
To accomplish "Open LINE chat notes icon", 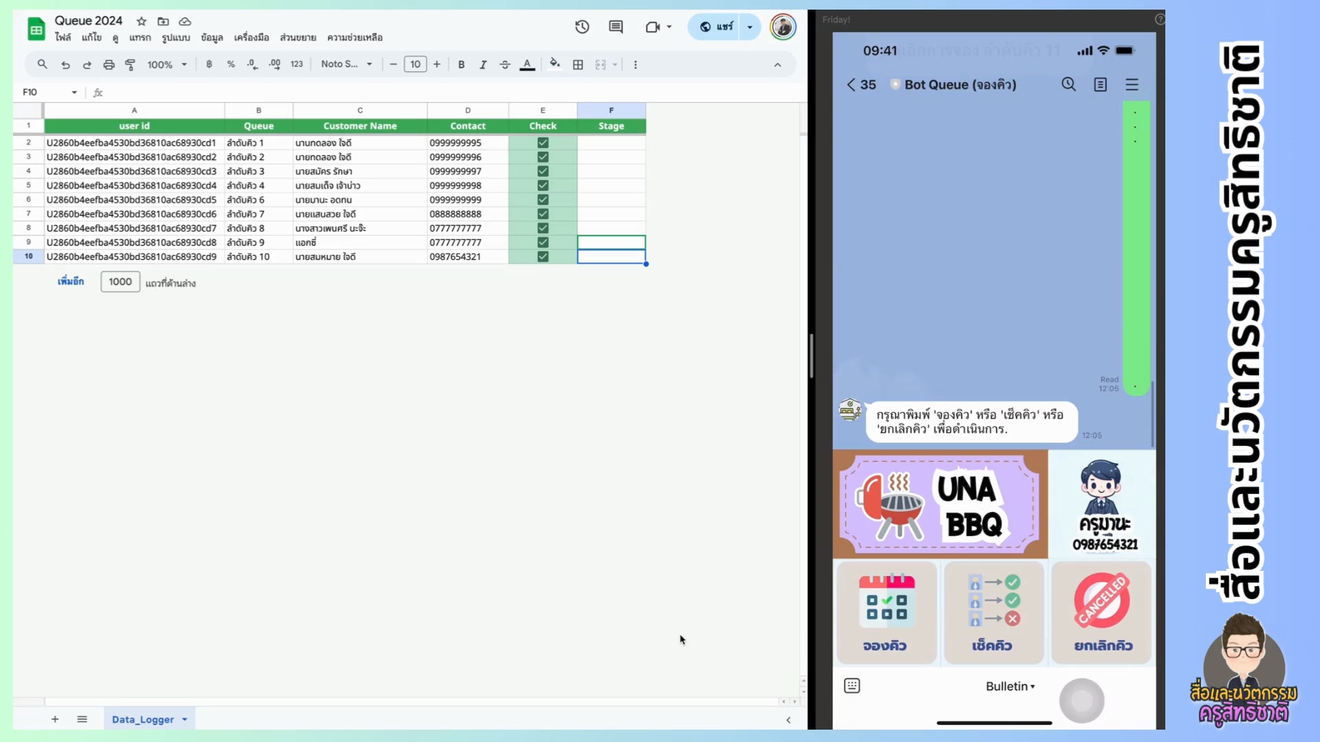I will tap(1101, 85).
